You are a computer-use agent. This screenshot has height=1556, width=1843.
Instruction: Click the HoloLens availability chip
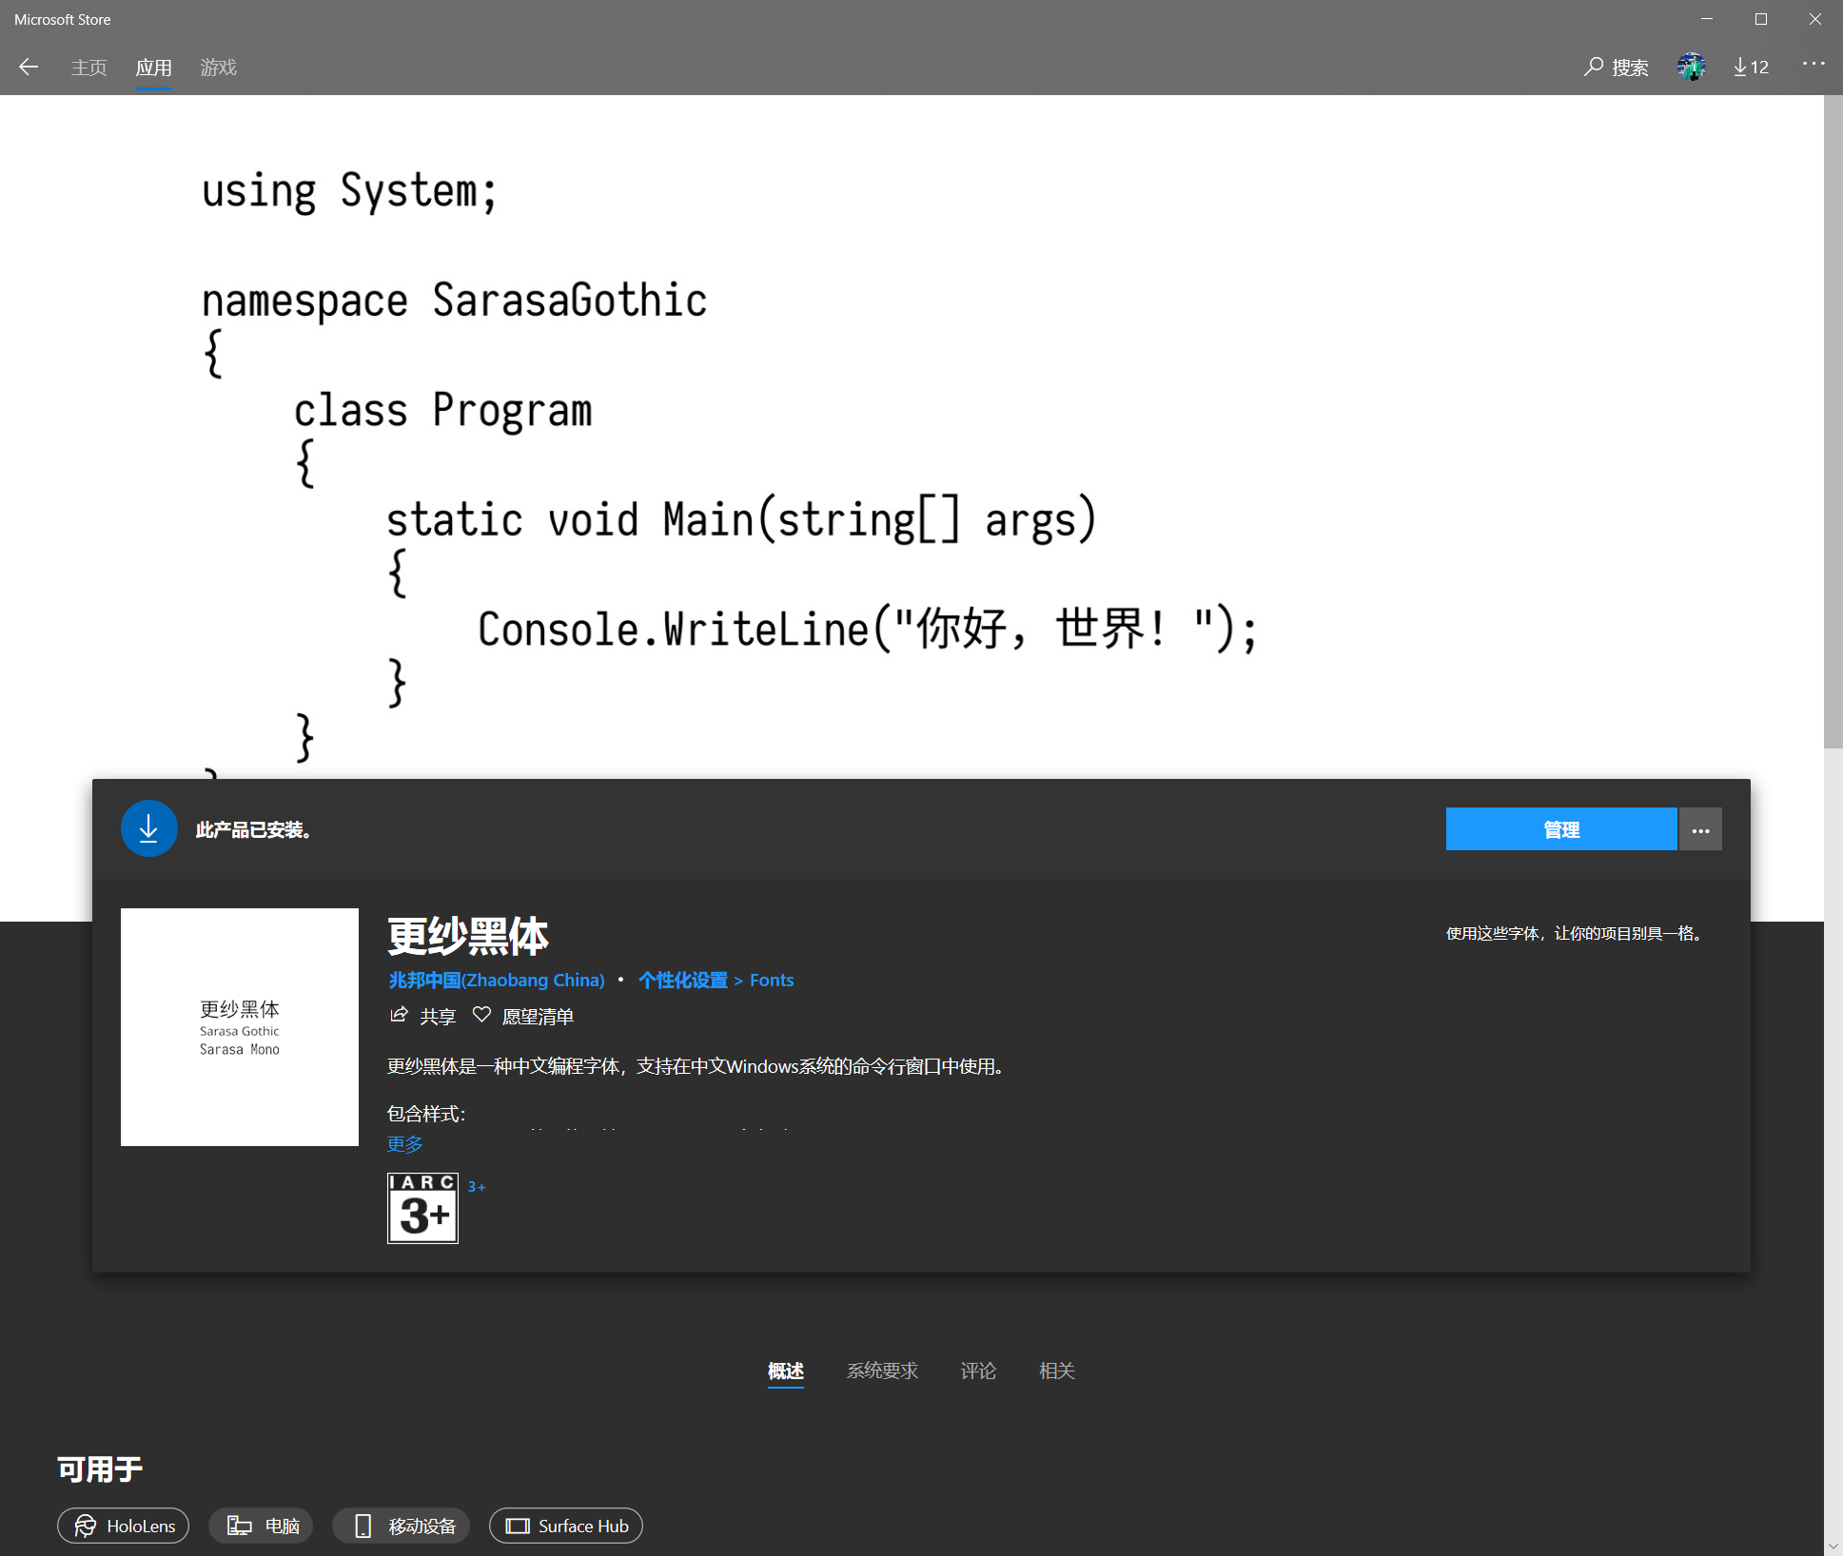pyautogui.click(x=124, y=1526)
